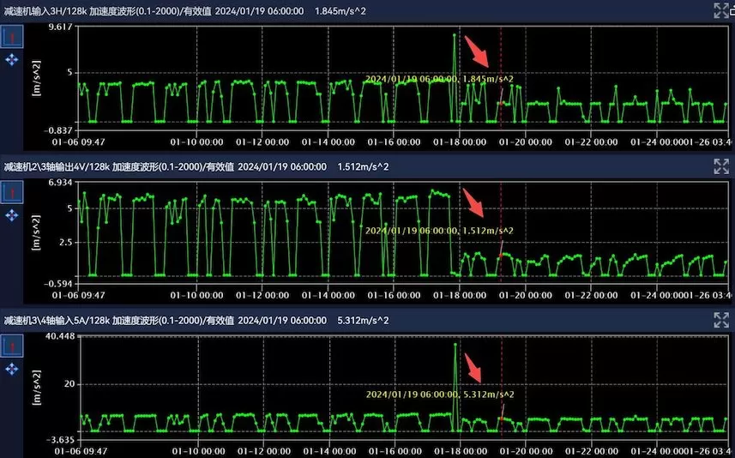The height and width of the screenshot is (458, 735).
Task: Toggle the red cursor button on 减速机输入3H chart
Action: [12, 37]
